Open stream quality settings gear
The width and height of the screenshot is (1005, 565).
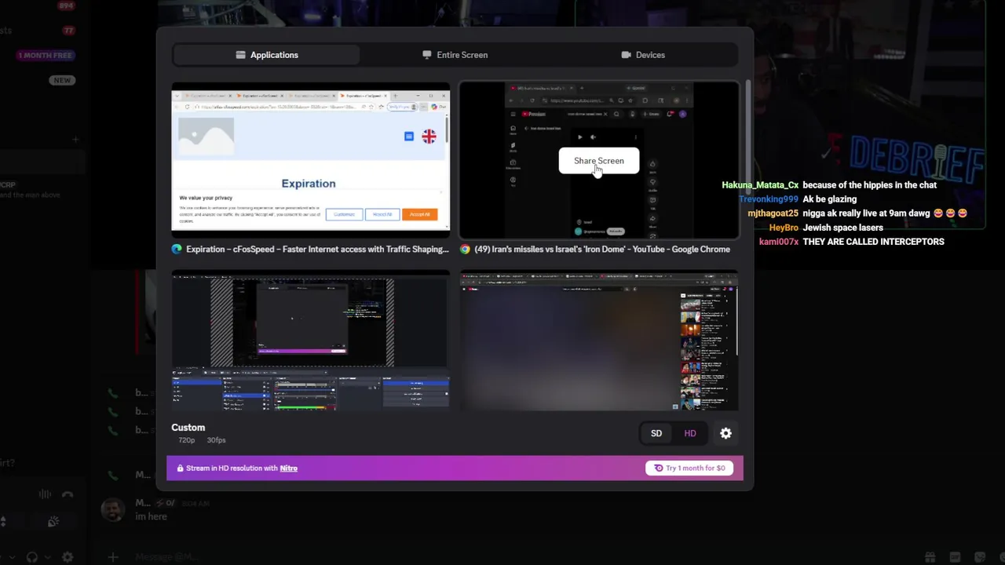tap(725, 433)
